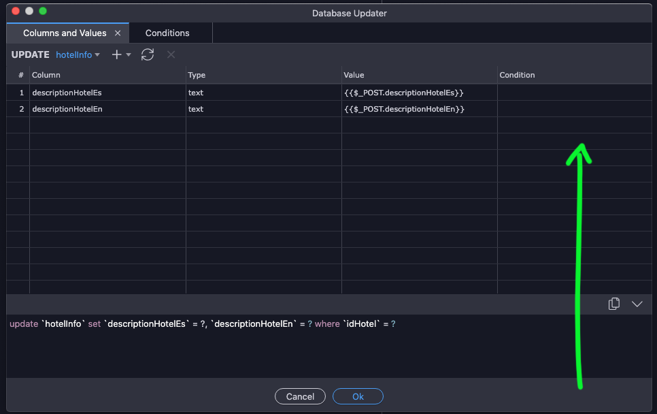Click the descriptionHotelEn POST value cell
The image size is (657, 414).
click(420, 109)
